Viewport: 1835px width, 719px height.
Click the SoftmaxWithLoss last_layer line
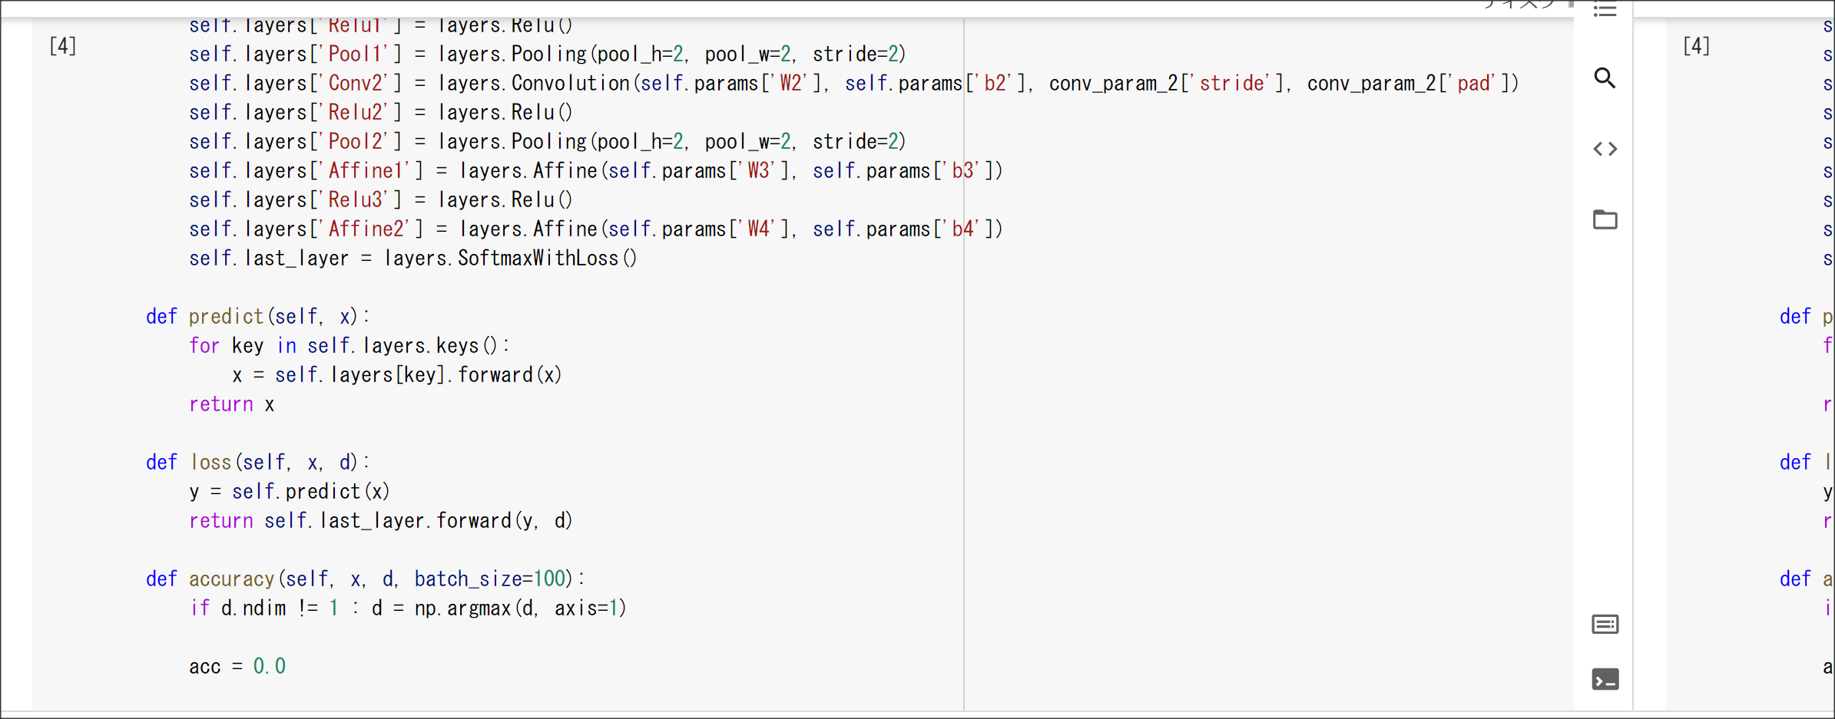point(413,259)
